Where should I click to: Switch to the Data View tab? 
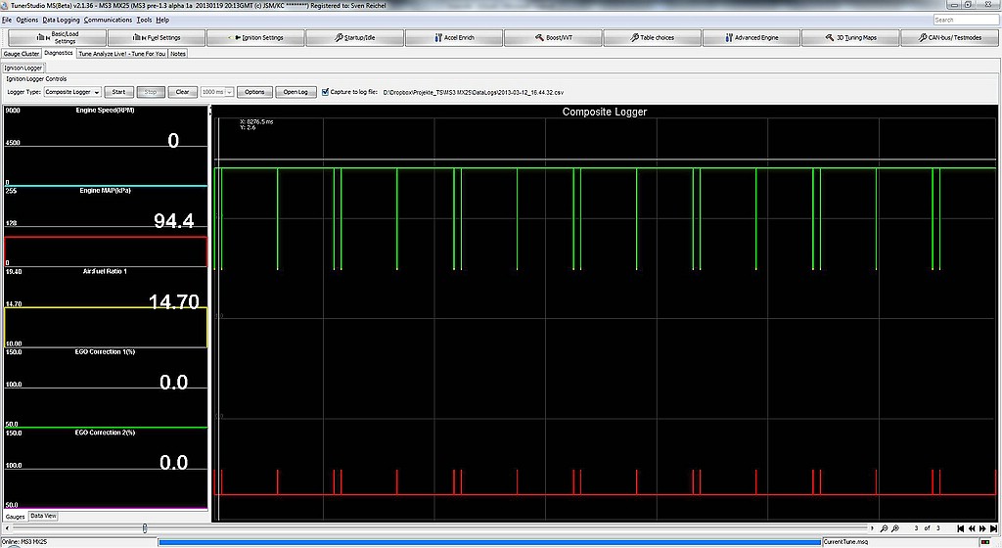tap(43, 516)
